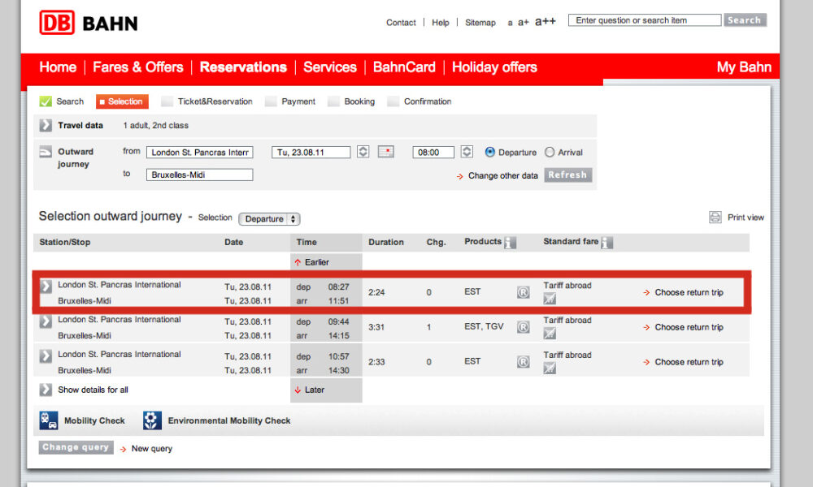The image size is (813, 487).
Task: Open the Help link
Action: coord(440,22)
